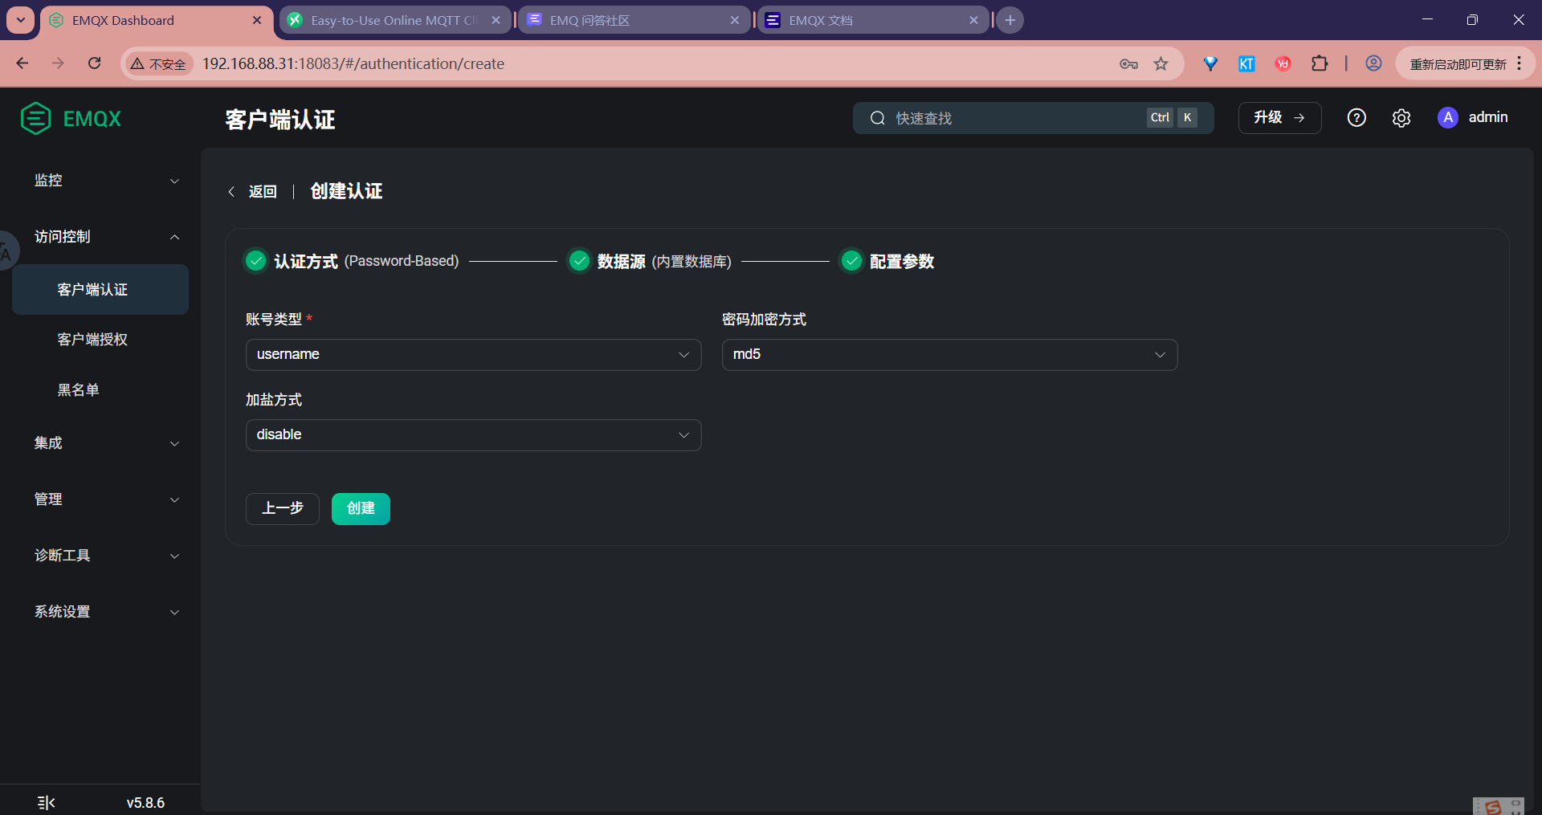Click the (内置数据库) step label
The height and width of the screenshot is (815, 1542).
(691, 261)
